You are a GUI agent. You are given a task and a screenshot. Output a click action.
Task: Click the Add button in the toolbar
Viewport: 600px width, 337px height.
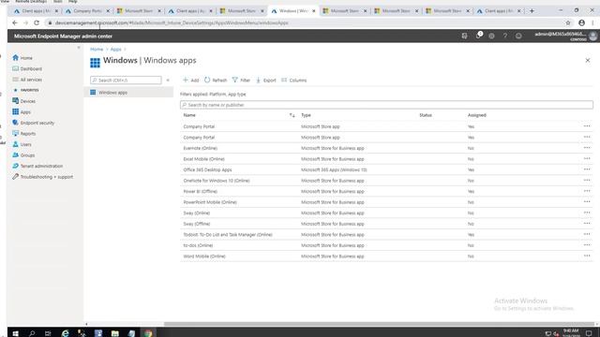pos(190,81)
